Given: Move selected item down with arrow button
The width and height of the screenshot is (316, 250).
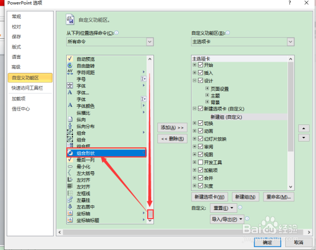Looking at the screenshot, I should [303, 138].
